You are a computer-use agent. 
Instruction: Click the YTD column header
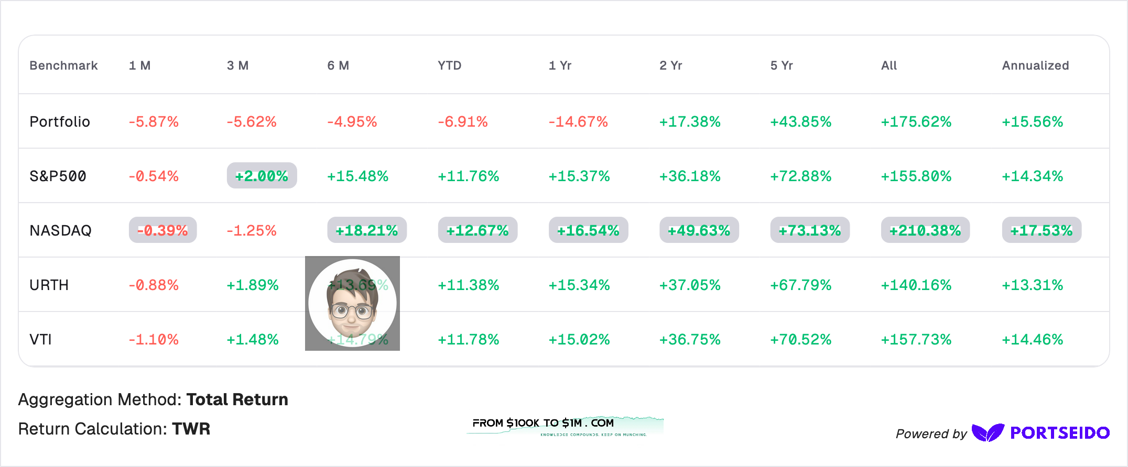tap(450, 65)
